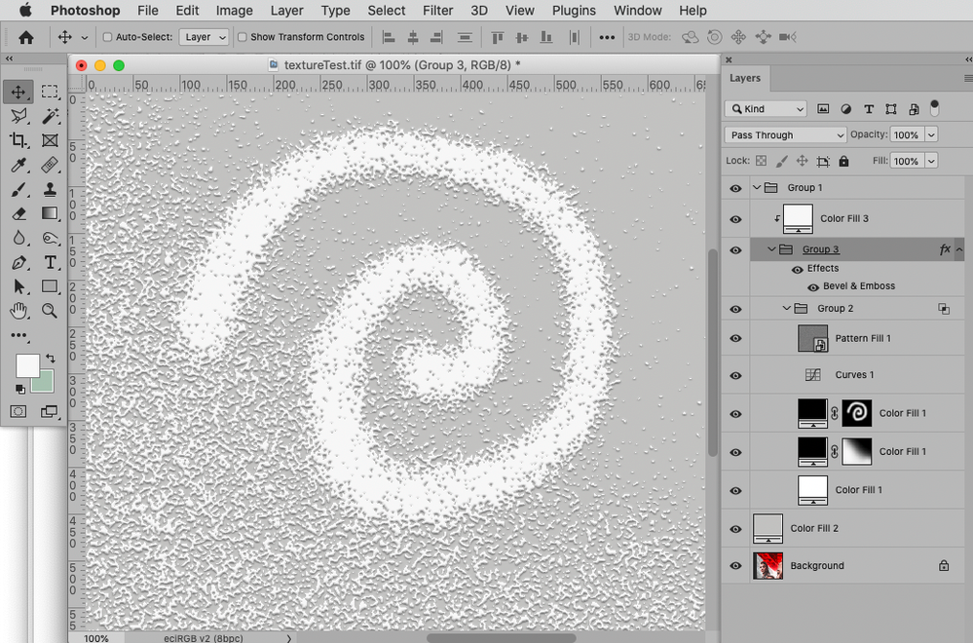The image size is (973, 643).
Task: Open the Pass Through blend mode dropdown
Action: point(785,134)
